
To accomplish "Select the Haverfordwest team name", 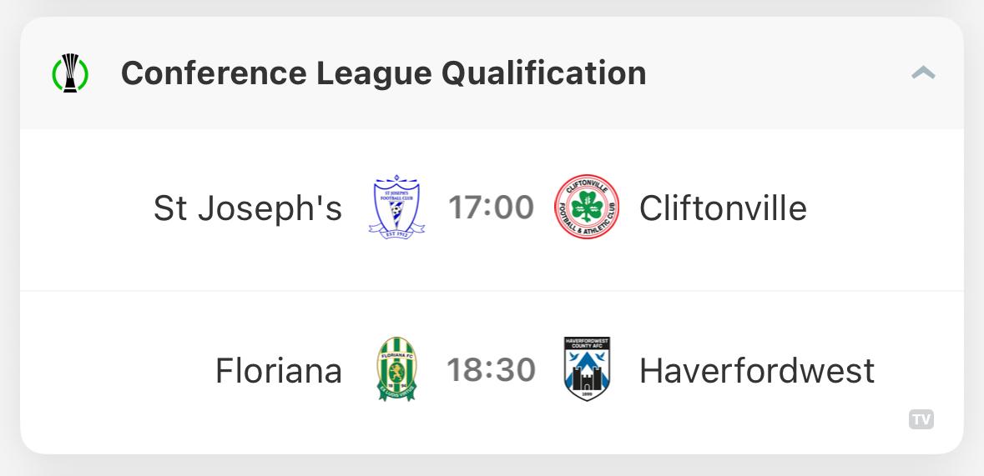I will tap(757, 370).
